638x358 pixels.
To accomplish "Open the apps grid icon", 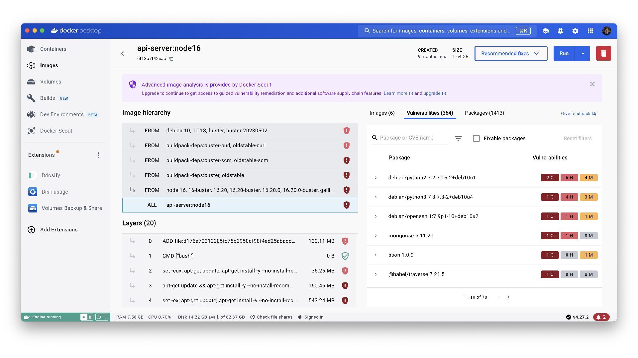I will 590,31.
